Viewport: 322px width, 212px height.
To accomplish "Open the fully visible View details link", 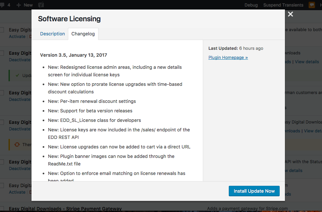I will [x=307, y=62].
